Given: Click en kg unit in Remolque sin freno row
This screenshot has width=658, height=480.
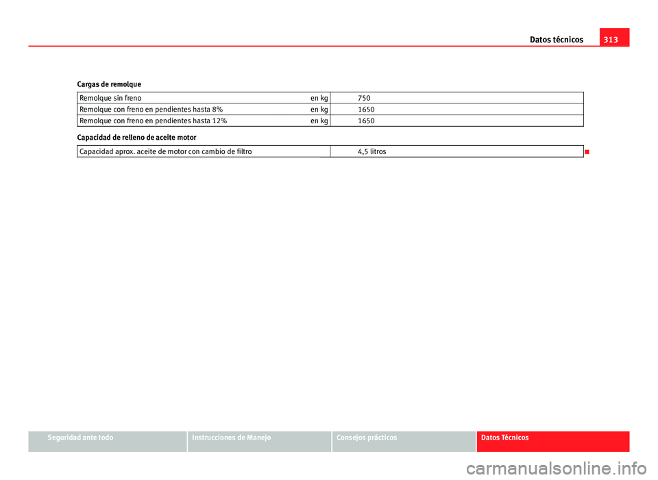Looking at the screenshot, I should (x=319, y=98).
